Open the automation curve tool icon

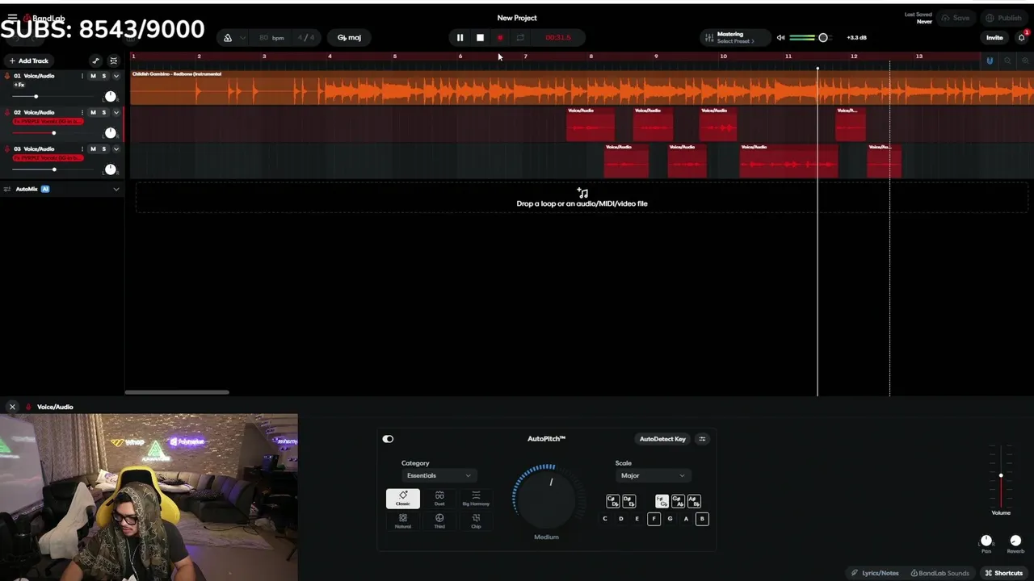tap(95, 61)
